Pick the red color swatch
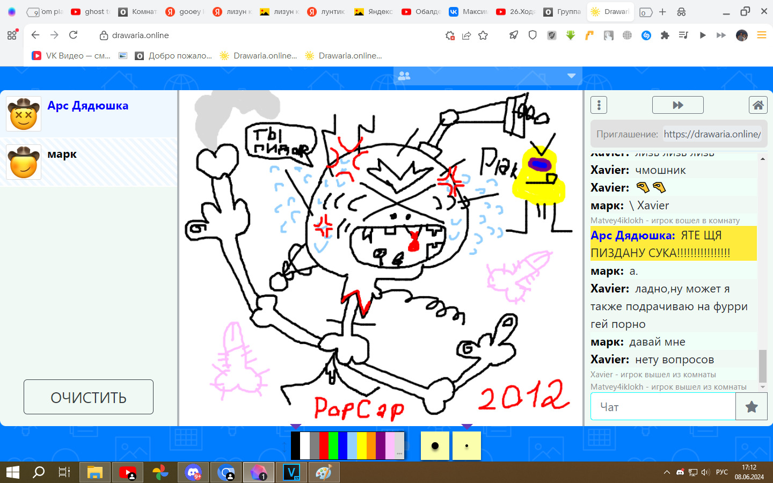The height and width of the screenshot is (483, 773). click(x=324, y=445)
